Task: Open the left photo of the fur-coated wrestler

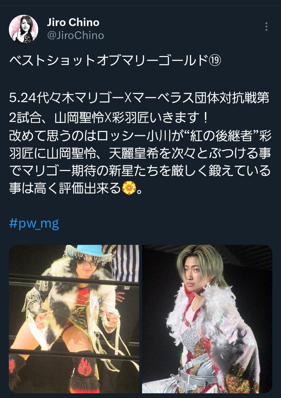Action: (74, 319)
